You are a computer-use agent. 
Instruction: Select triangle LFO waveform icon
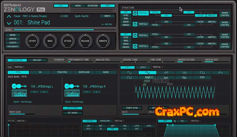tap(147, 73)
